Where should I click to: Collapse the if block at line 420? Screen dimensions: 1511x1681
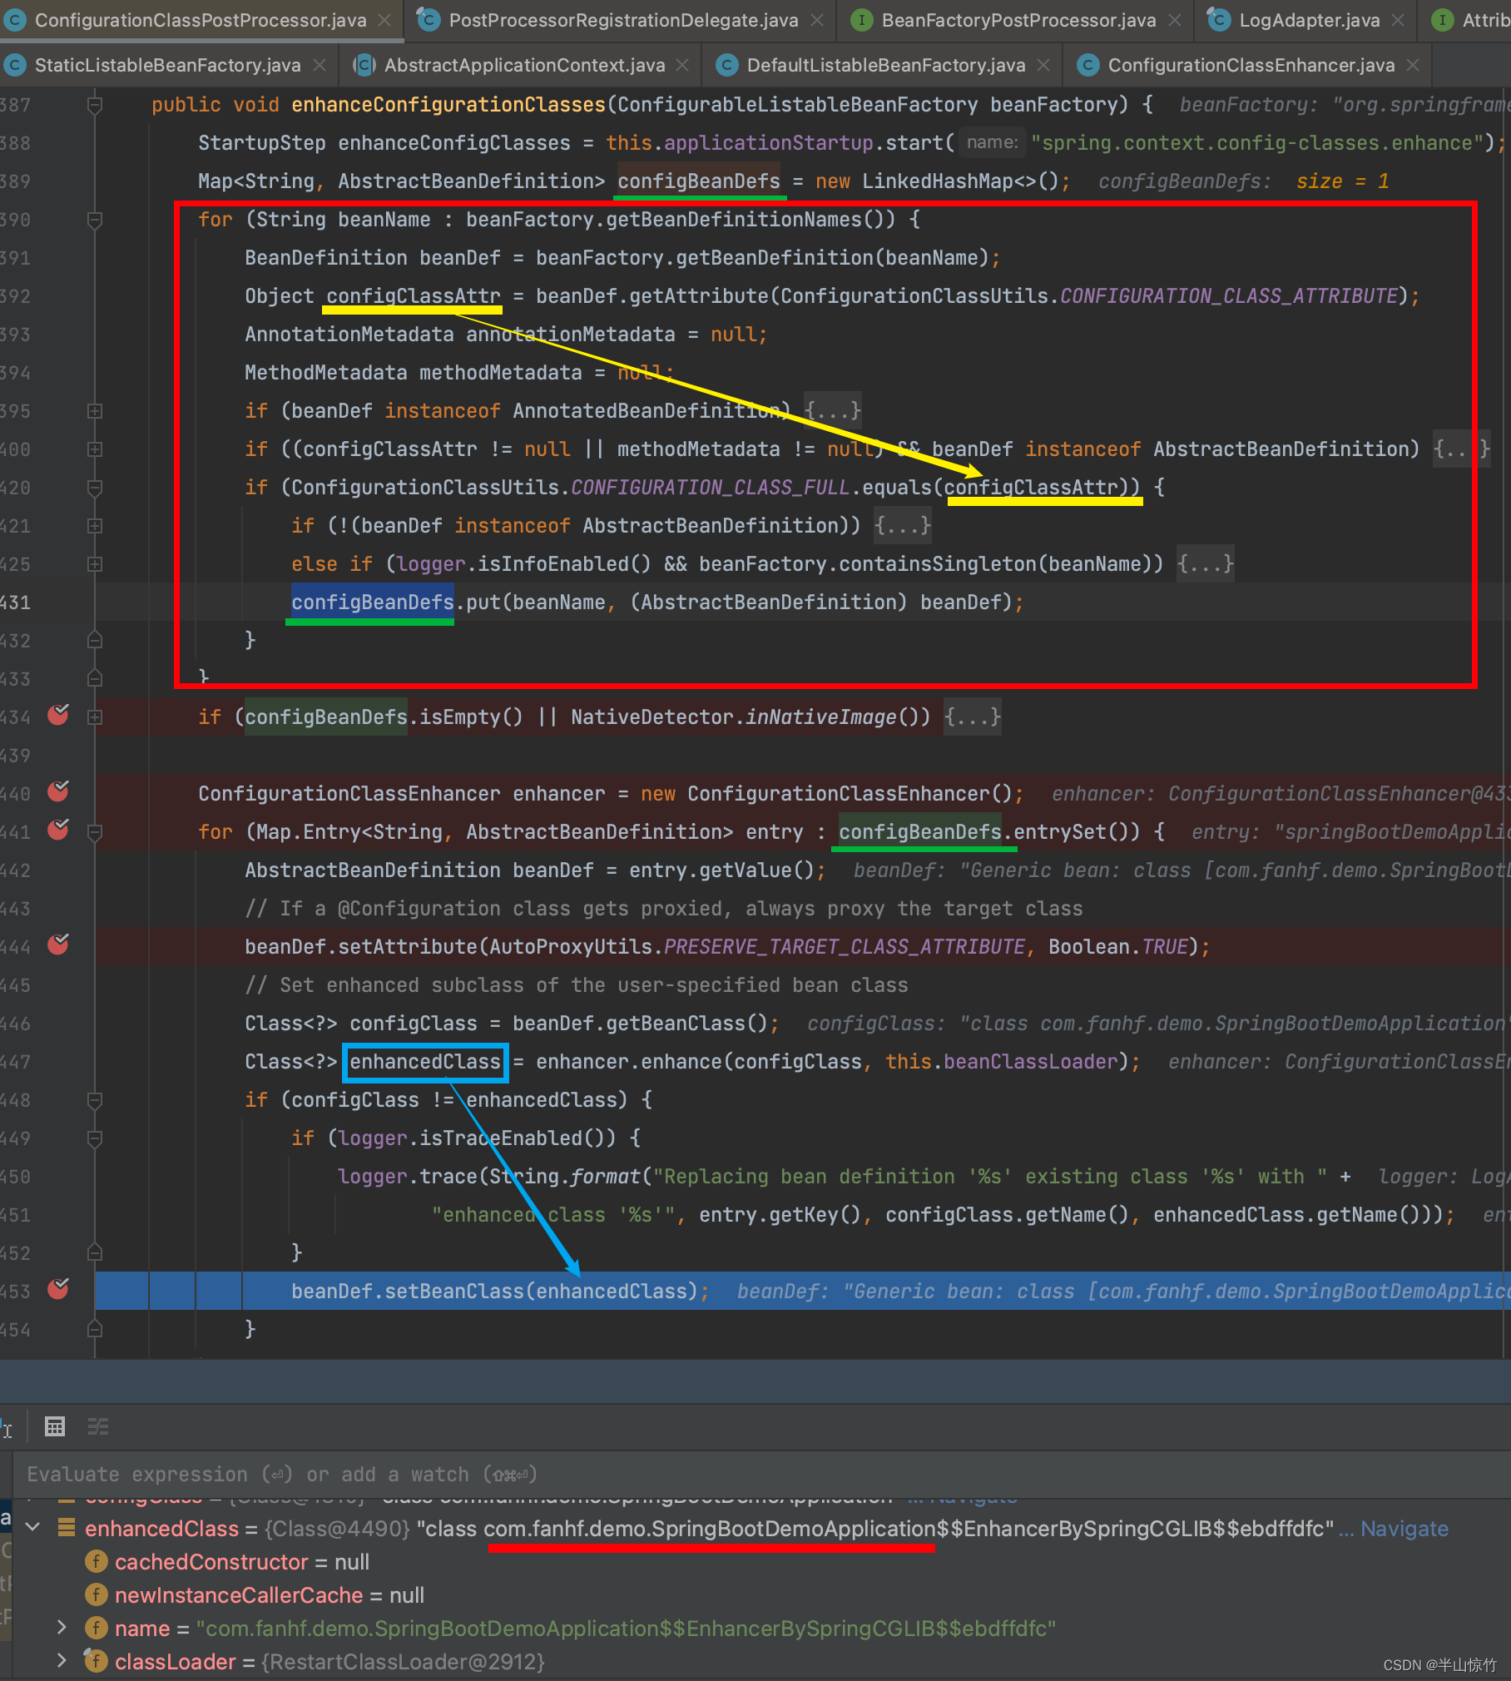tap(95, 488)
